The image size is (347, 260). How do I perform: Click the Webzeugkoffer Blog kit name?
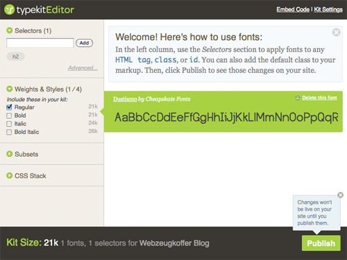pos(174,243)
